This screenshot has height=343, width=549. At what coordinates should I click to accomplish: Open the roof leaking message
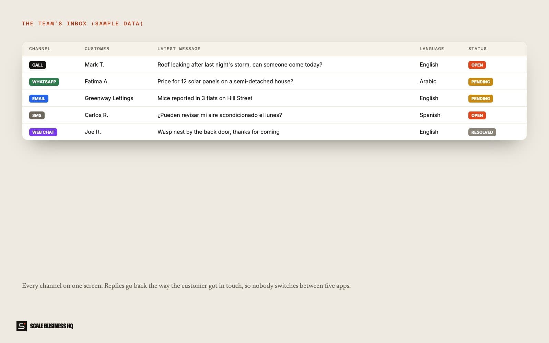click(x=240, y=64)
